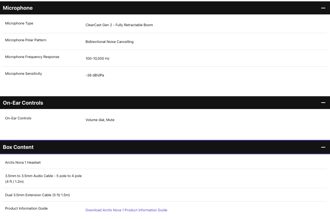Collapse Box Content section via minus icon

pyautogui.click(x=323, y=147)
